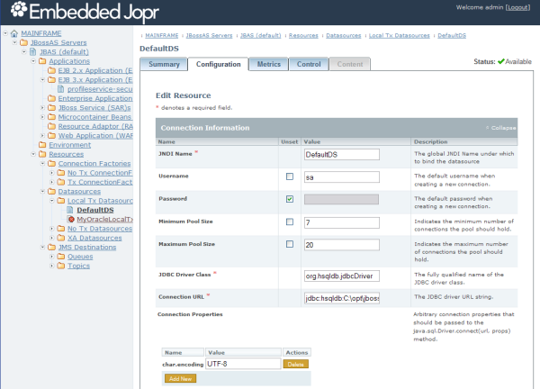Click the JBoss Service (SAR)s folder icon
Image resolution: width=540 pixels, height=389 pixels.
51,108
